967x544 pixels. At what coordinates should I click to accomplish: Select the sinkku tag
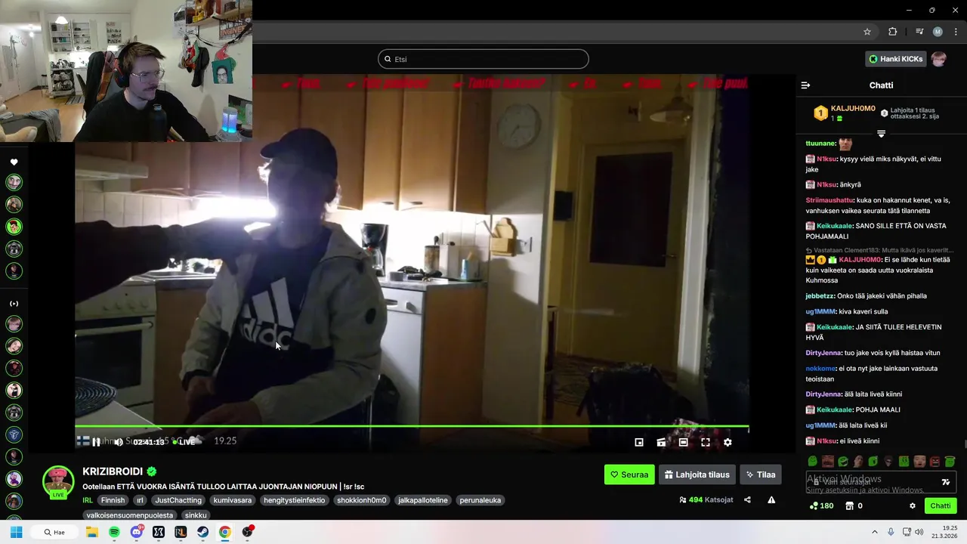coord(196,515)
